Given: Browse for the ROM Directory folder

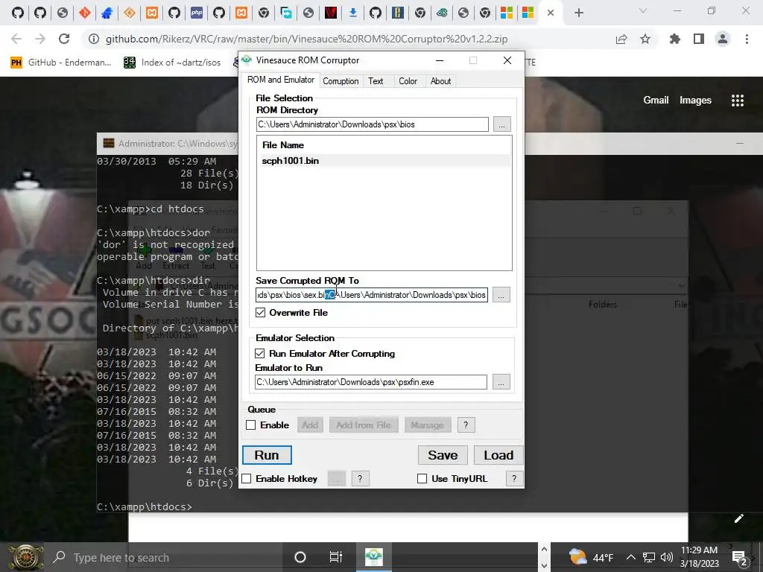Looking at the screenshot, I should [501, 124].
